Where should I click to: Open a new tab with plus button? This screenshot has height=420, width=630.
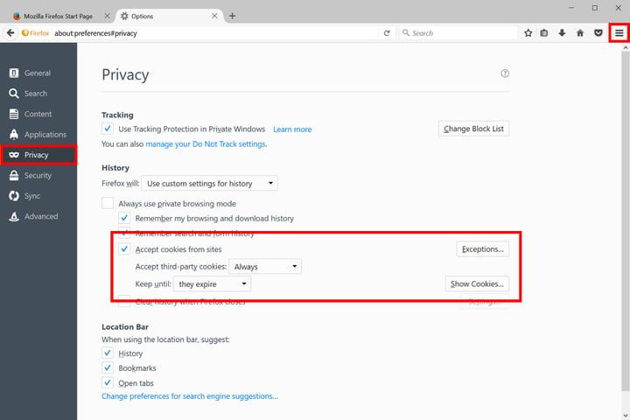pos(232,16)
